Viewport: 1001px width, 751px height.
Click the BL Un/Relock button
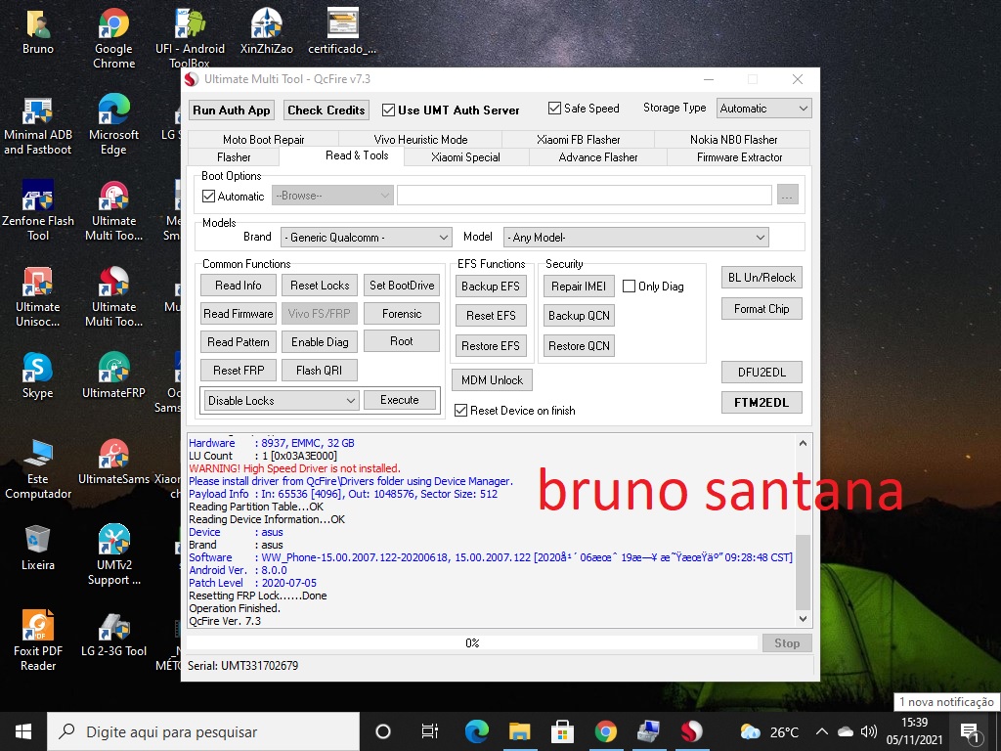(x=762, y=278)
